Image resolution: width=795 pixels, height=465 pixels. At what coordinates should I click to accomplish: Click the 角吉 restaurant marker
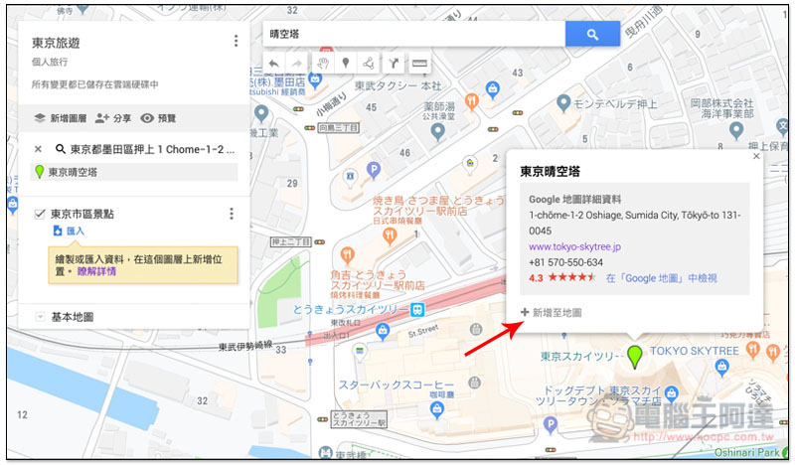point(347,254)
